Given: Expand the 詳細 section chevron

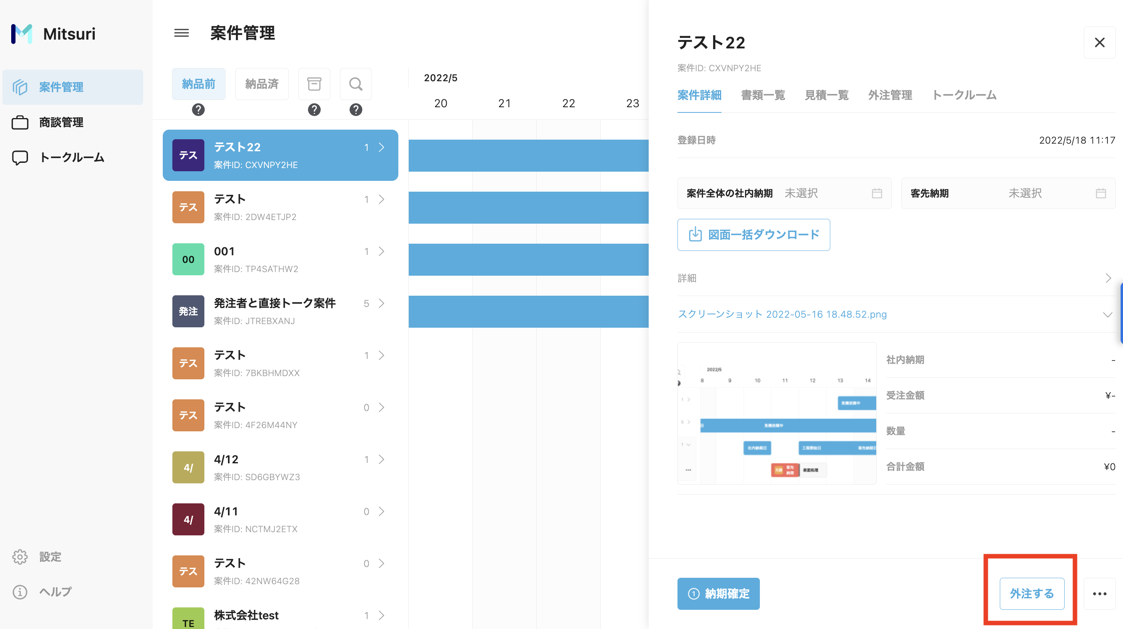Looking at the screenshot, I should click(x=1108, y=278).
